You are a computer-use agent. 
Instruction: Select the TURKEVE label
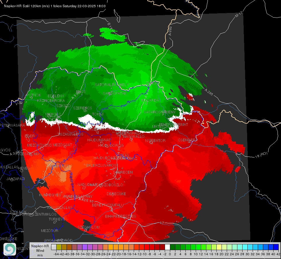pos(57,219)
